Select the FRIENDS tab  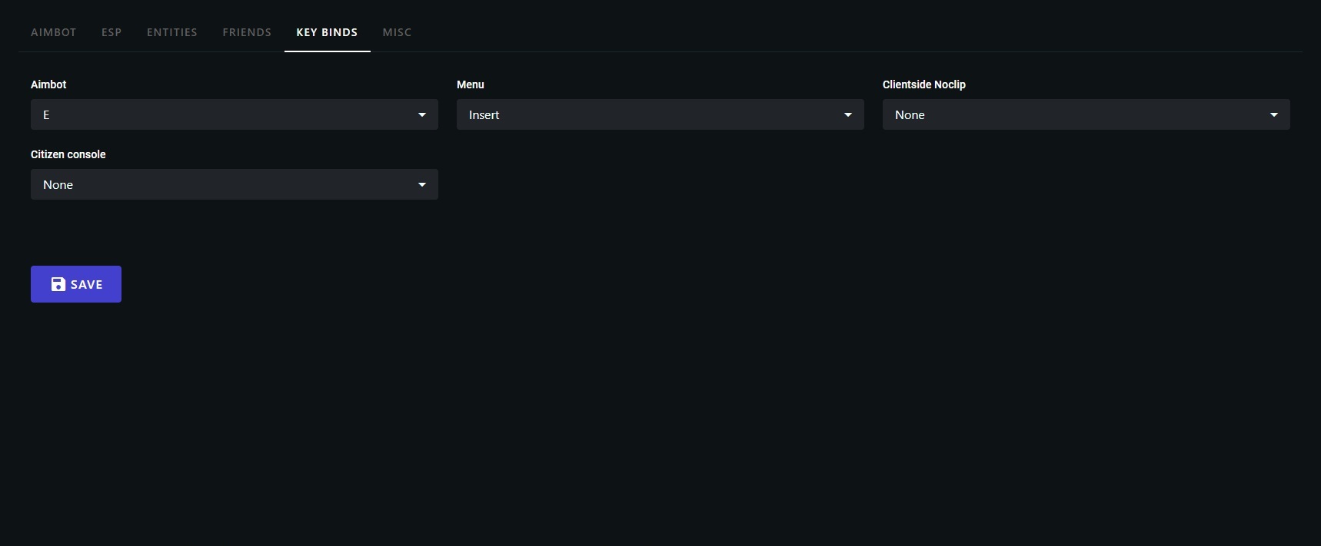tap(247, 32)
